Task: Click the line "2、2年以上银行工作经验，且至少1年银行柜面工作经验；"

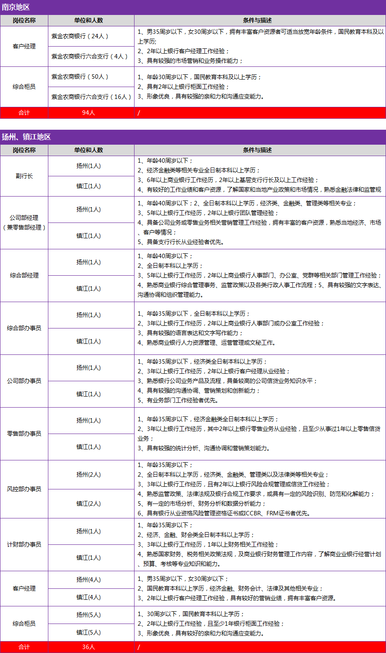Action: (x=211, y=624)
